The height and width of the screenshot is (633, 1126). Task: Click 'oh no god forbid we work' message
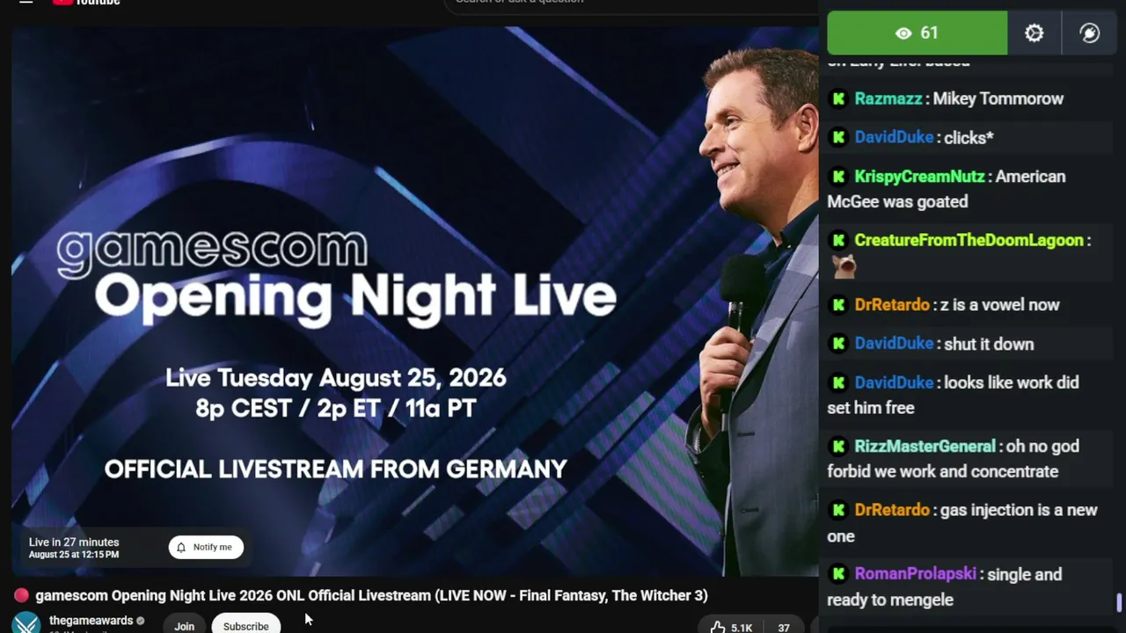[x=954, y=459]
